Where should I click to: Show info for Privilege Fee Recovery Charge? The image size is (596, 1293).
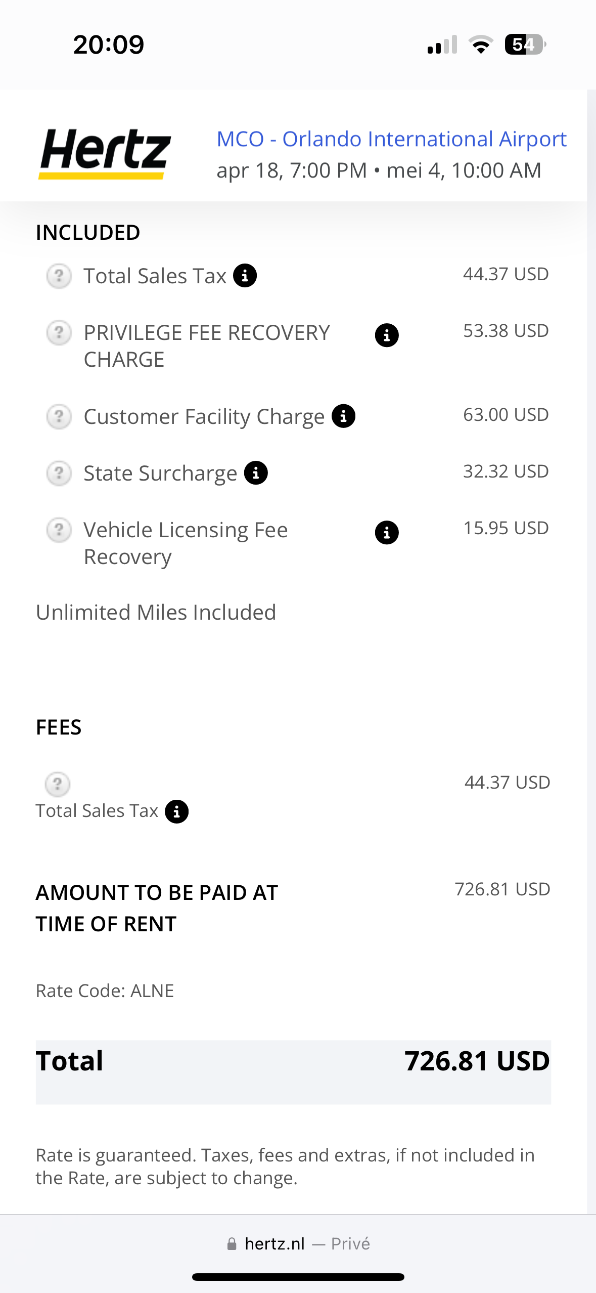387,335
